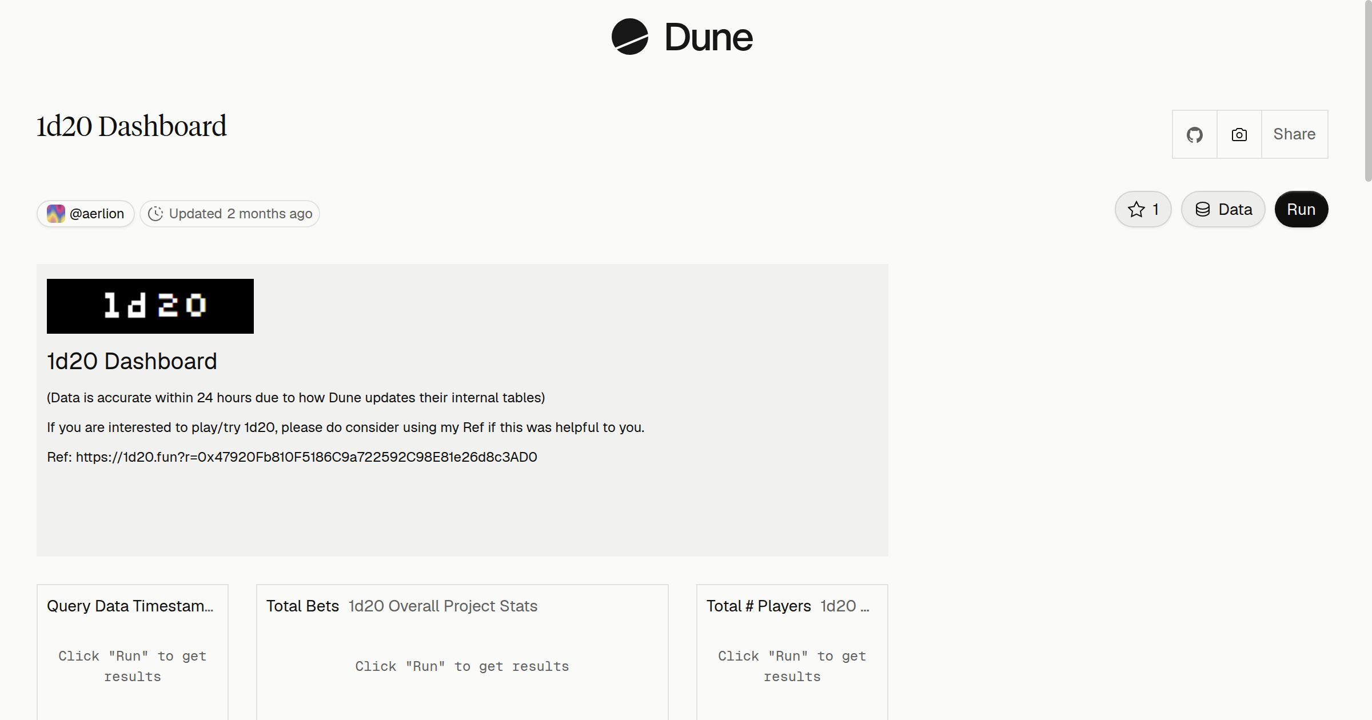Click the aerlion avatar image
This screenshot has height=720, width=1372.
[55, 214]
